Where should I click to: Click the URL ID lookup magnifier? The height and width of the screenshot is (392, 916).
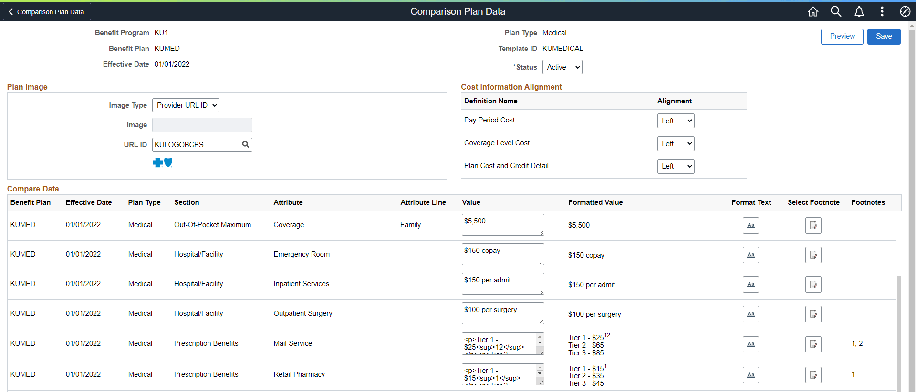pos(245,144)
